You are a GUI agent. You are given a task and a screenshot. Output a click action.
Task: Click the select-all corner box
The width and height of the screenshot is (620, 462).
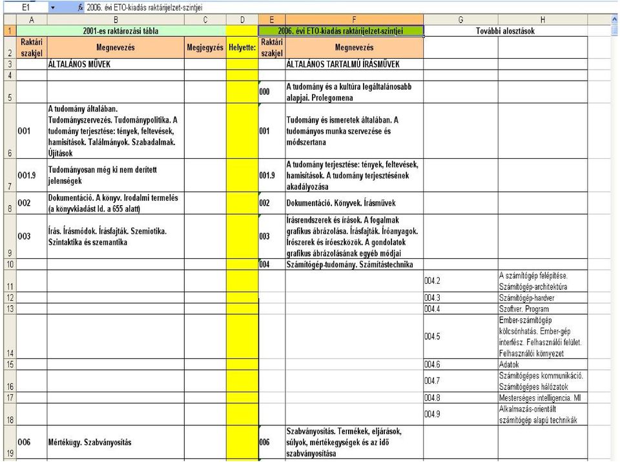click(x=10, y=20)
